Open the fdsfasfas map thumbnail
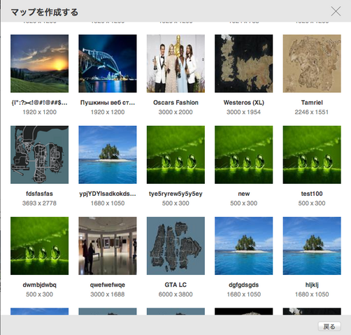351x335 pixels. click(x=39, y=155)
